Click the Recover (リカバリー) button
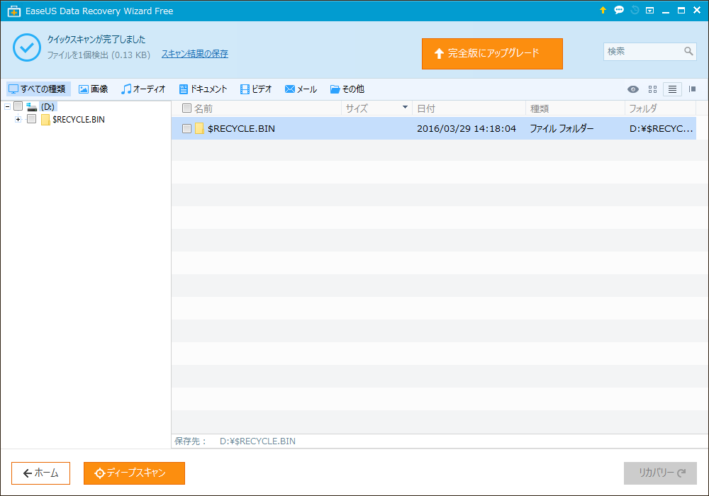 coord(660,473)
